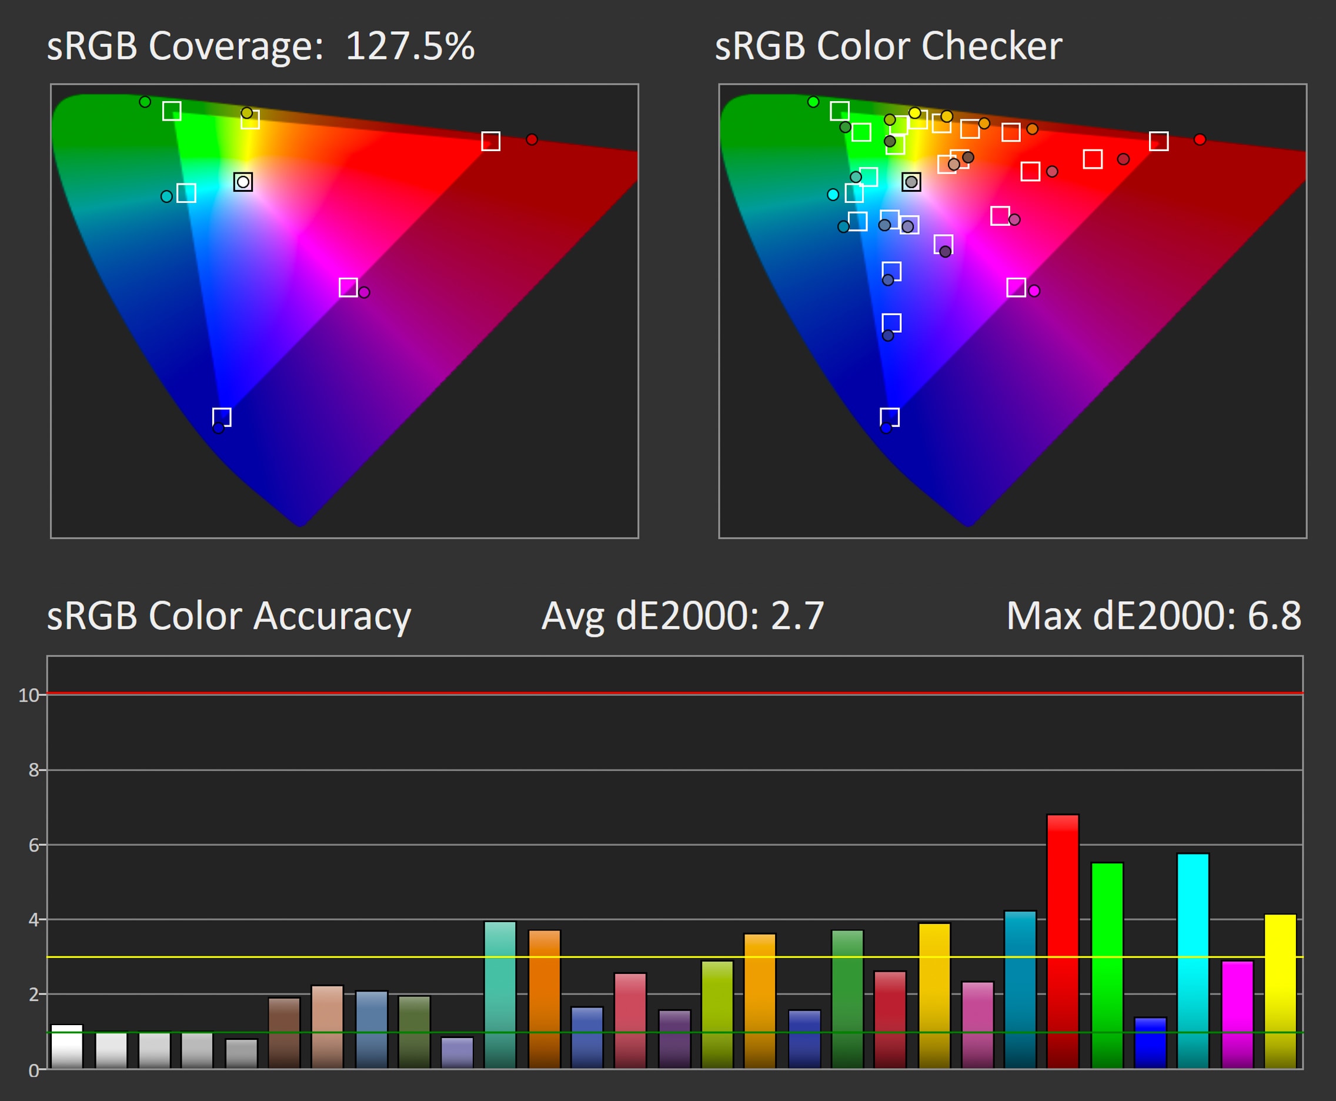Click the 10 label on the chart axis
This screenshot has width=1336, height=1101.
[29, 695]
